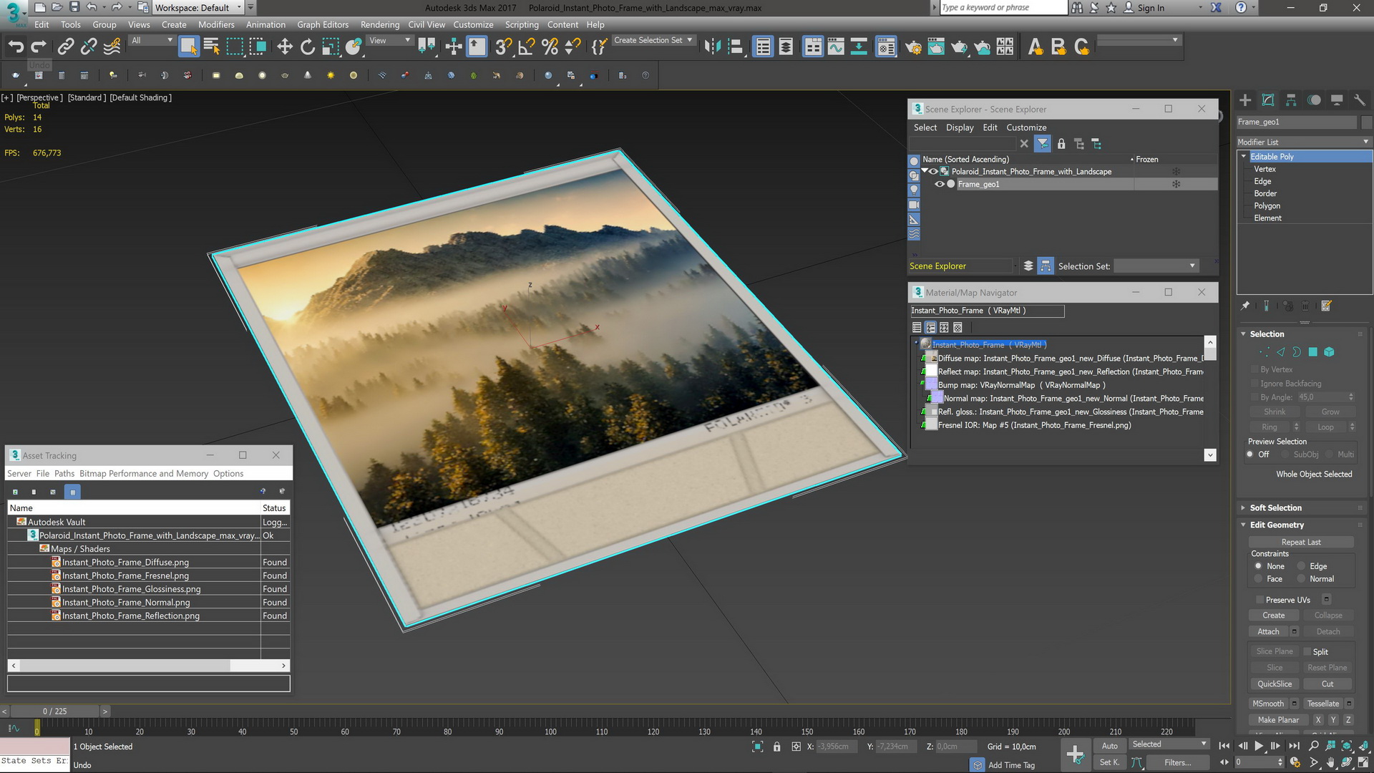Open the Modifier List dropdown

[x=1304, y=142]
